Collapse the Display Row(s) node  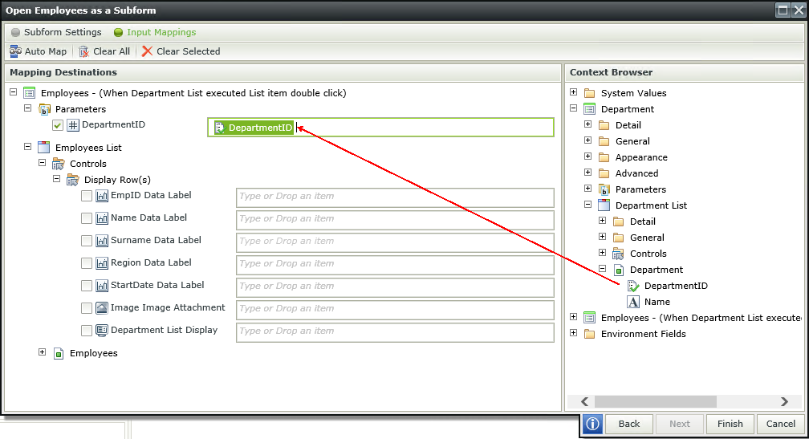[x=57, y=179]
